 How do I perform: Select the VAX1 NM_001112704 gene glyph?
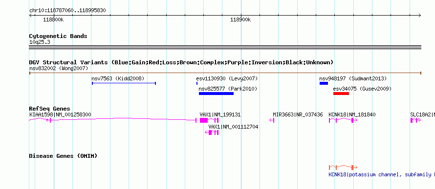click(212, 132)
